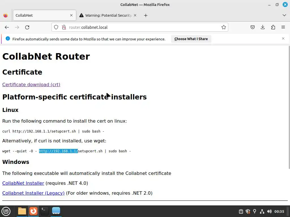Viewport: 290px width, 217px height.
Task: Click the clock showing 00:35
Action: [279, 211]
